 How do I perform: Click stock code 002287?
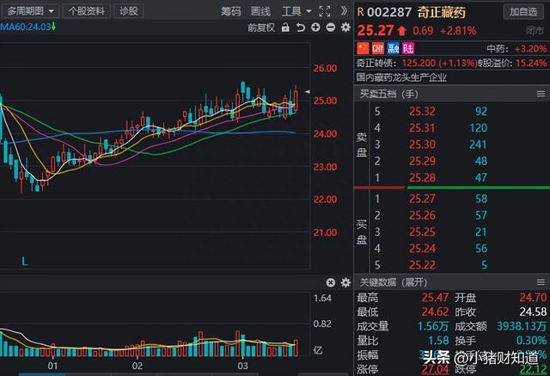tap(389, 12)
